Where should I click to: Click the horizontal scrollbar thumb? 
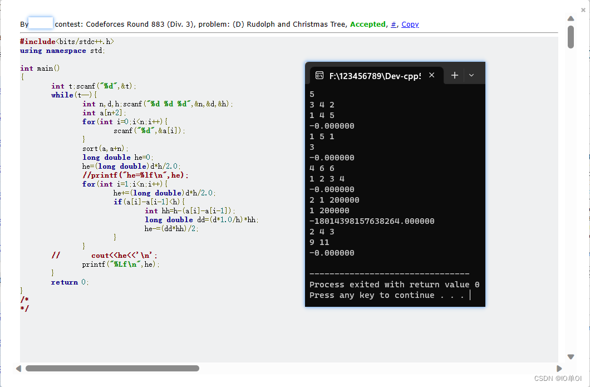click(111, 368)
